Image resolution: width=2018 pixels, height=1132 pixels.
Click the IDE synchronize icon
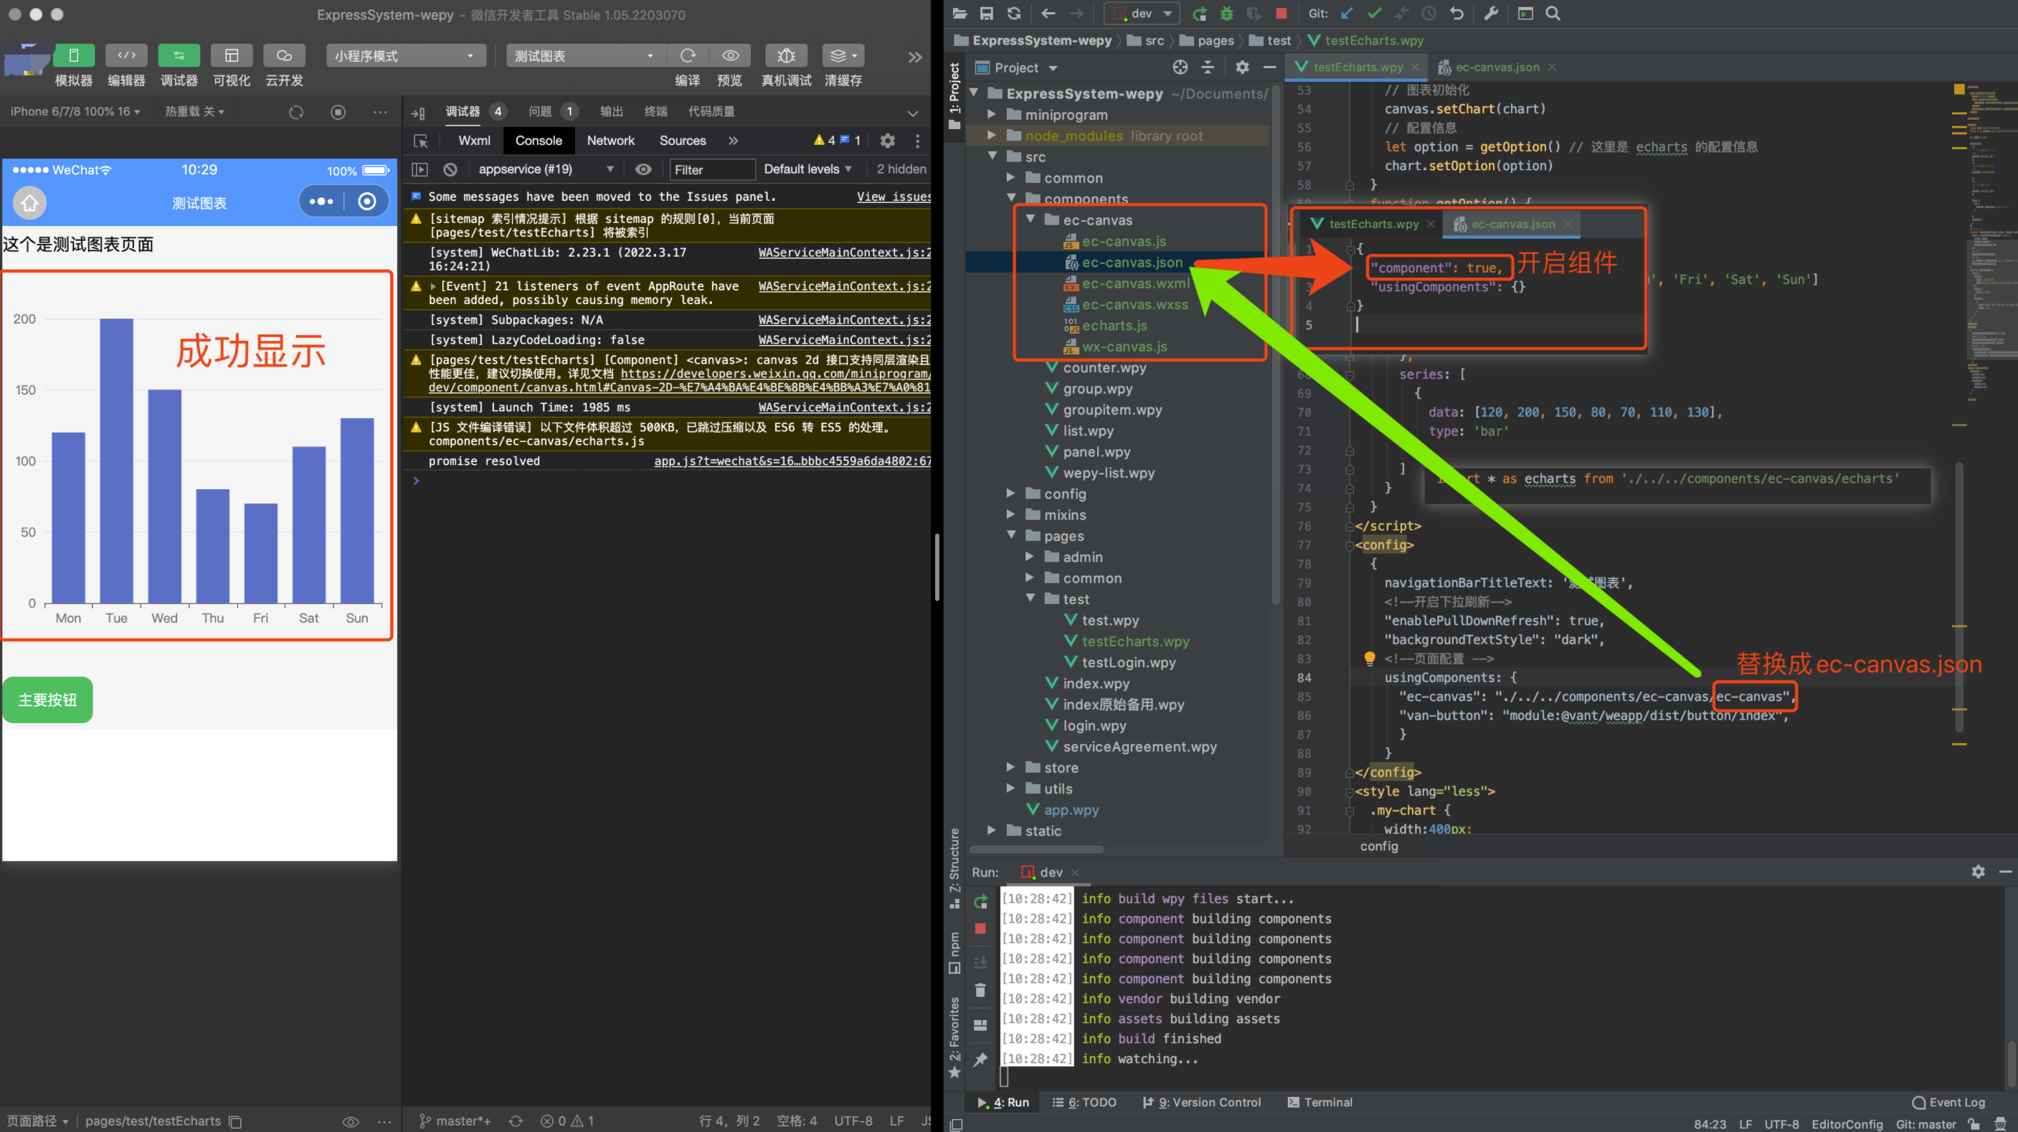[x=1014, y=14]
